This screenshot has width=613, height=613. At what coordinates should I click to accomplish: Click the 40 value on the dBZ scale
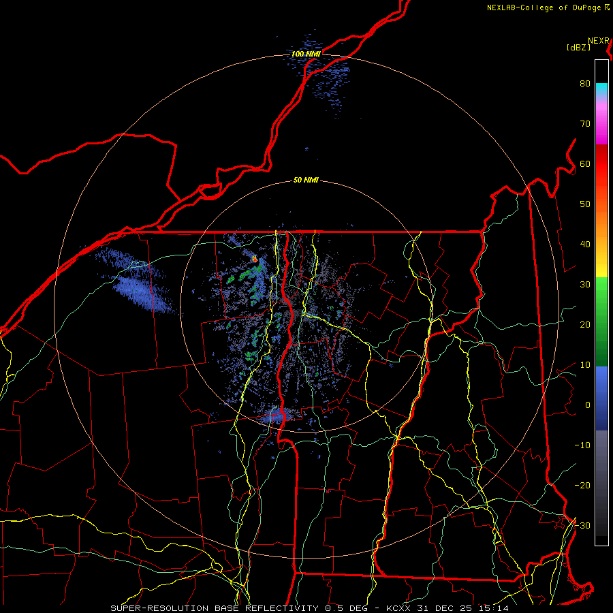click(x=585, y=245)
